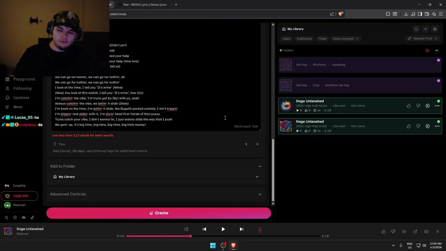Click the Brave Shields icon

click(x=341, y=14)
